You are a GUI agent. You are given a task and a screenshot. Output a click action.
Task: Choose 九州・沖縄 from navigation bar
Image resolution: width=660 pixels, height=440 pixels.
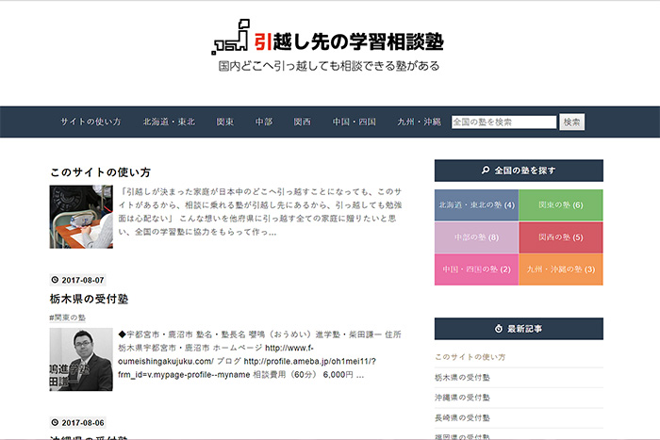coord(419,122)
